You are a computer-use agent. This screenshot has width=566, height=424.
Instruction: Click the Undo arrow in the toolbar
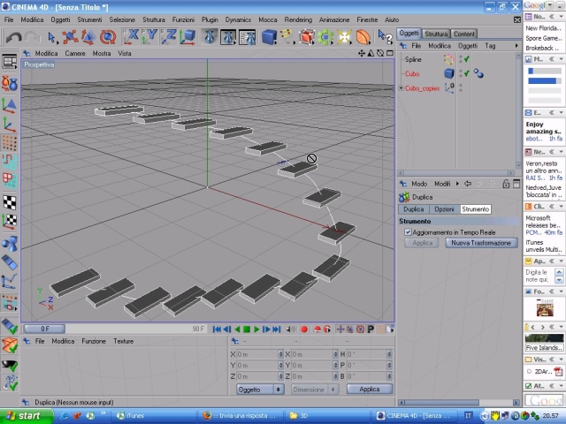pos(14,37)
